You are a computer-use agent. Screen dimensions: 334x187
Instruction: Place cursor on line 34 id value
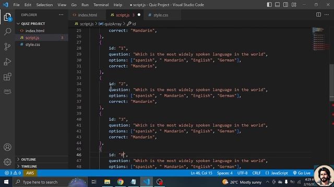click(x=122, y=84)
